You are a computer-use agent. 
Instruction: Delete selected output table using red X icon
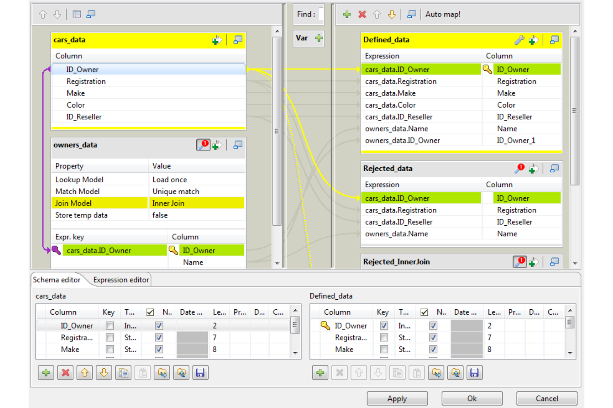point(362,14)
